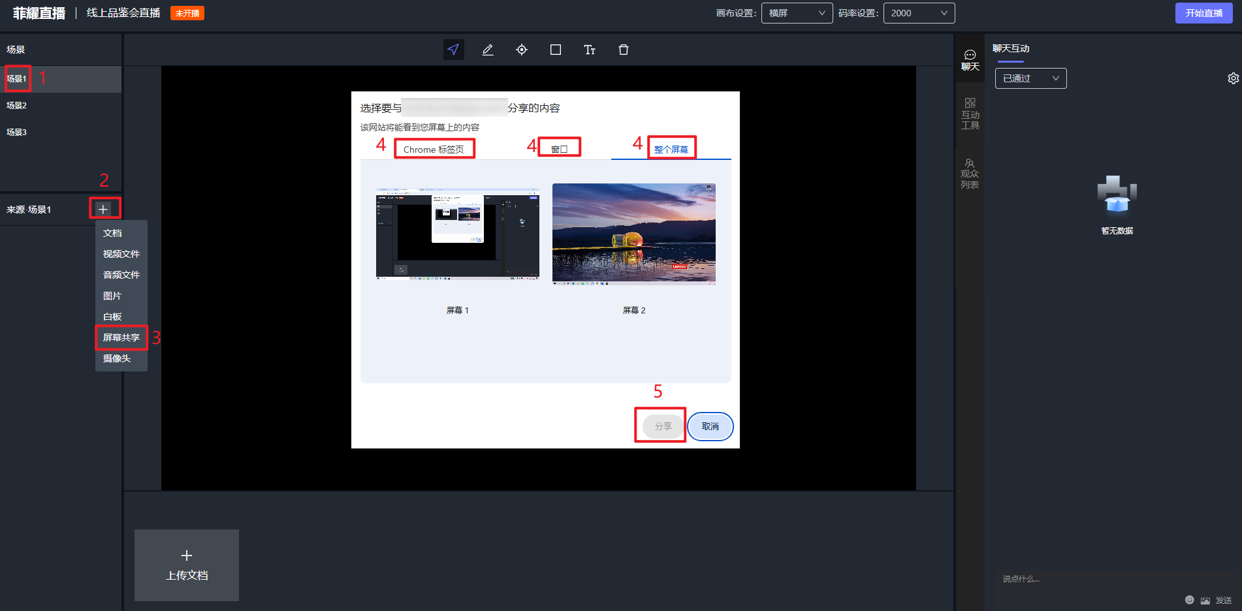Open the 已通过 filter dropdown

1030,78
